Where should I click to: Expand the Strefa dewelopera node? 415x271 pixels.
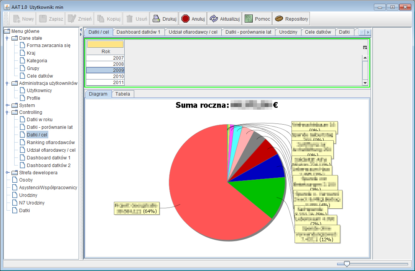[7, 172]
